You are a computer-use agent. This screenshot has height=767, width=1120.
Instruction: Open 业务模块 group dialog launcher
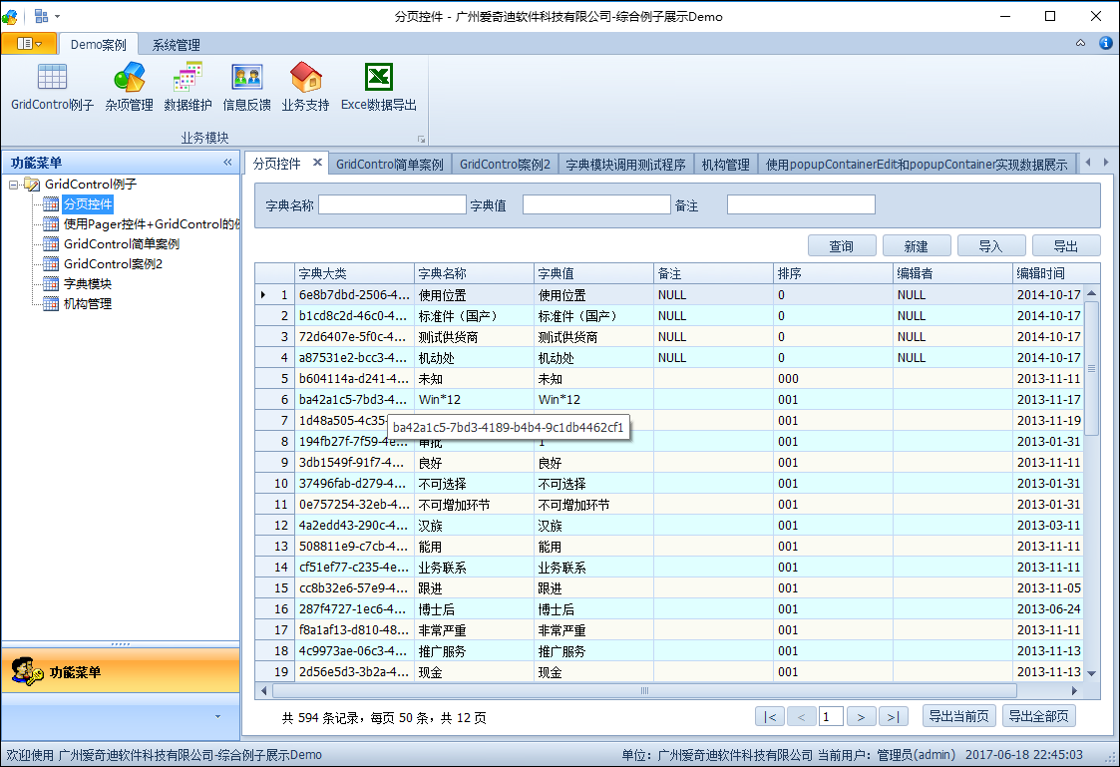(421, 140)
